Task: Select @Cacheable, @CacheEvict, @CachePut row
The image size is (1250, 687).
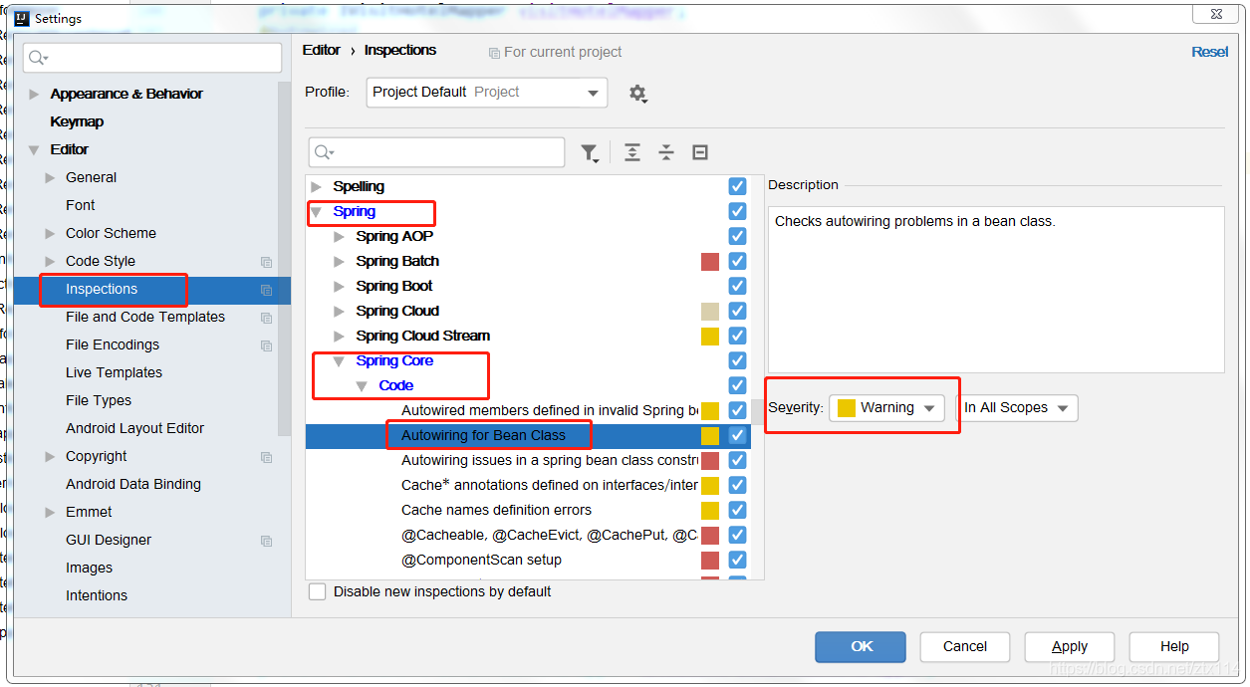Action: pyautogui.click(x=550, y=535)
